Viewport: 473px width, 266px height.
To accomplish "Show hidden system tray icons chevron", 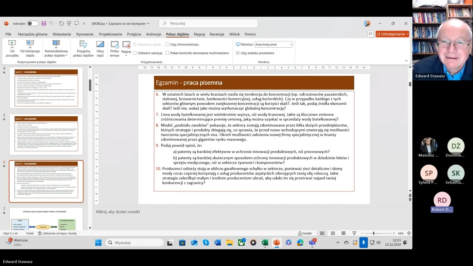I will click(x=338, y=243).
